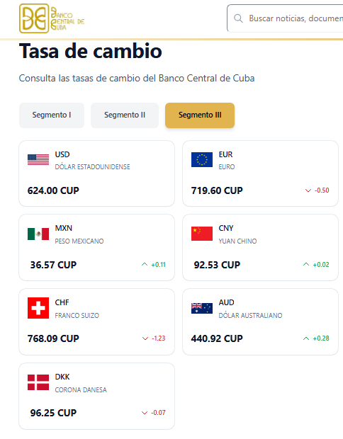Click the red down arrow beside -0.50
343x439 pixels.
point(308,190)
